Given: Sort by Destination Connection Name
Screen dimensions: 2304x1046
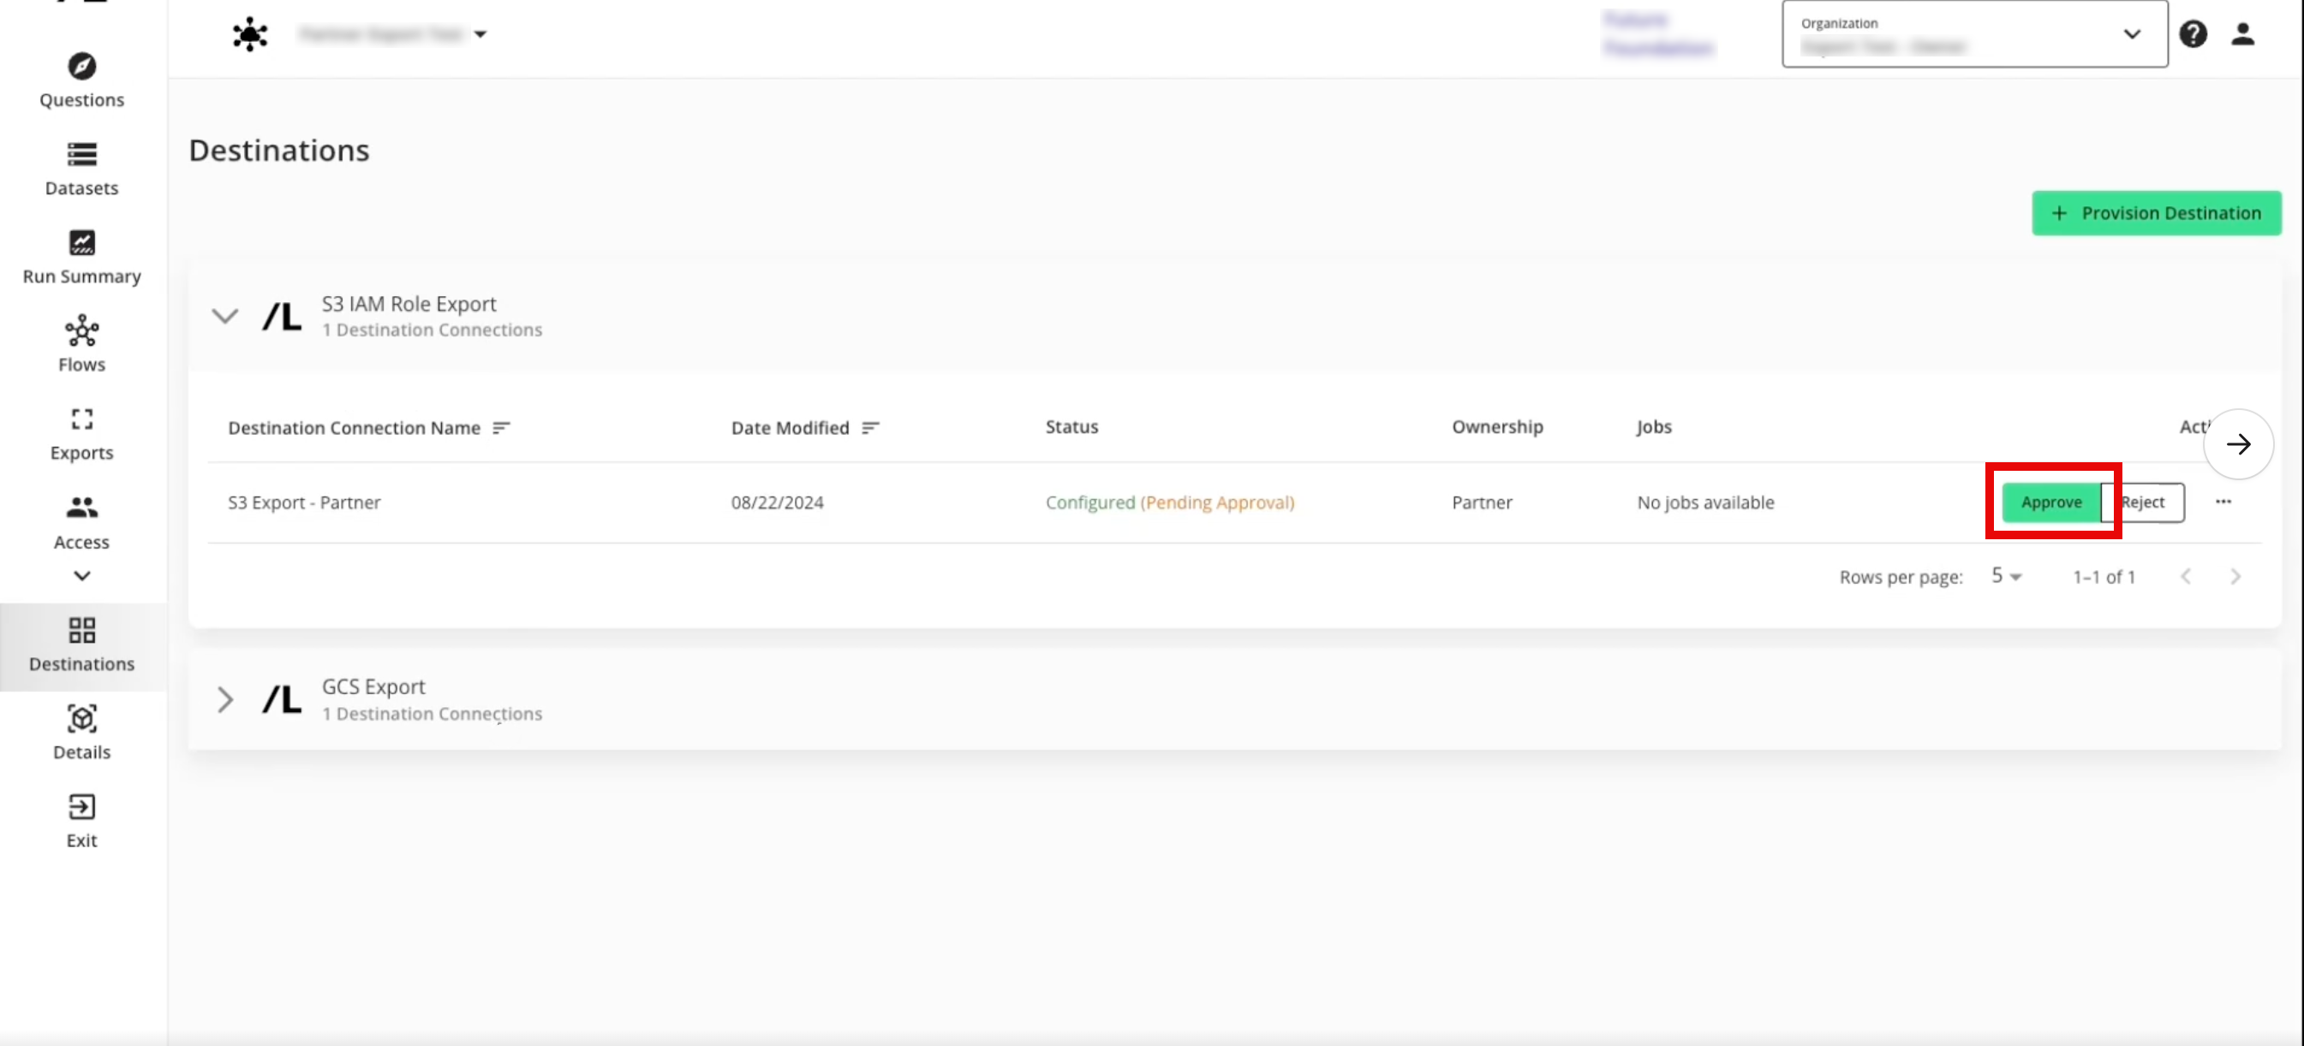Looking at the screenshot, I should click(x=501, y=428).
